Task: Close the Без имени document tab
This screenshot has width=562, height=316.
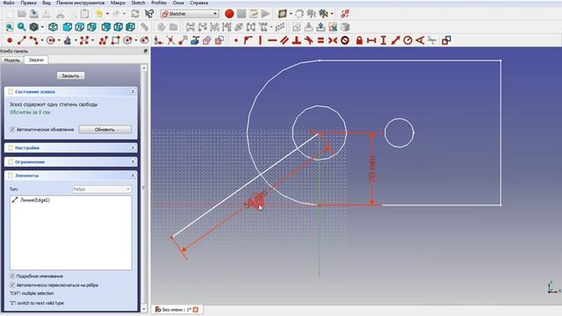Action: coord(196,310)
